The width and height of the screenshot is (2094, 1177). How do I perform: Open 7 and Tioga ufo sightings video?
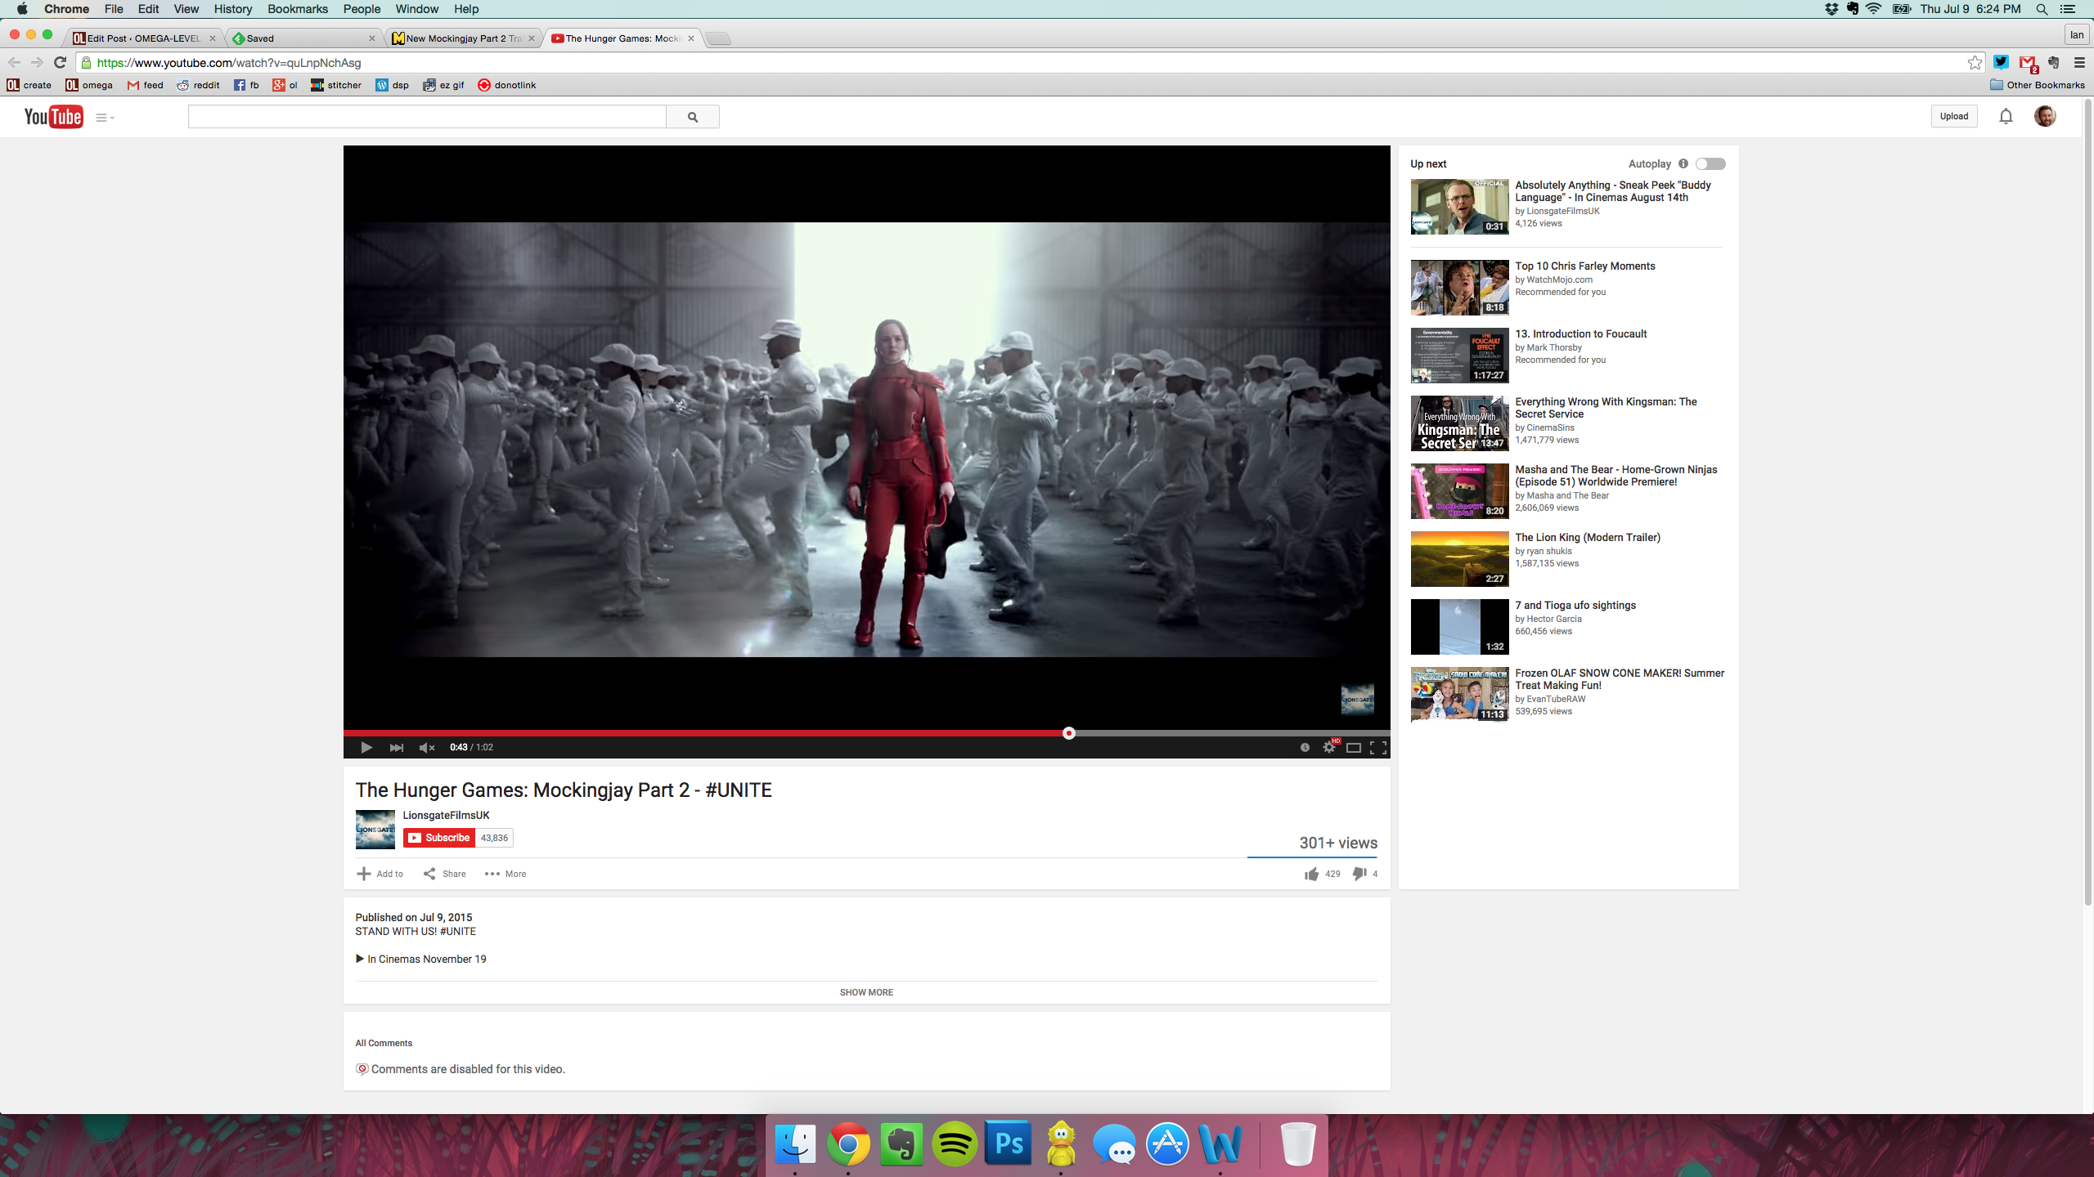(1575, 605)
